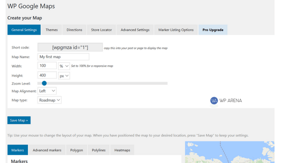Click the 'Zoom Level:' label
The width and height of the screenshot is (285, 163).
tap(21, 84)
